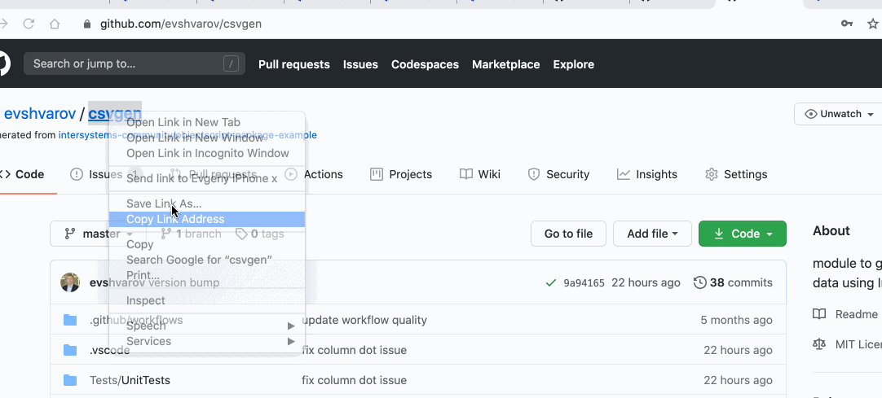This screenshot has width=882, height=398.
Task: Expand the Speech submenu
Action: (206, 326)
